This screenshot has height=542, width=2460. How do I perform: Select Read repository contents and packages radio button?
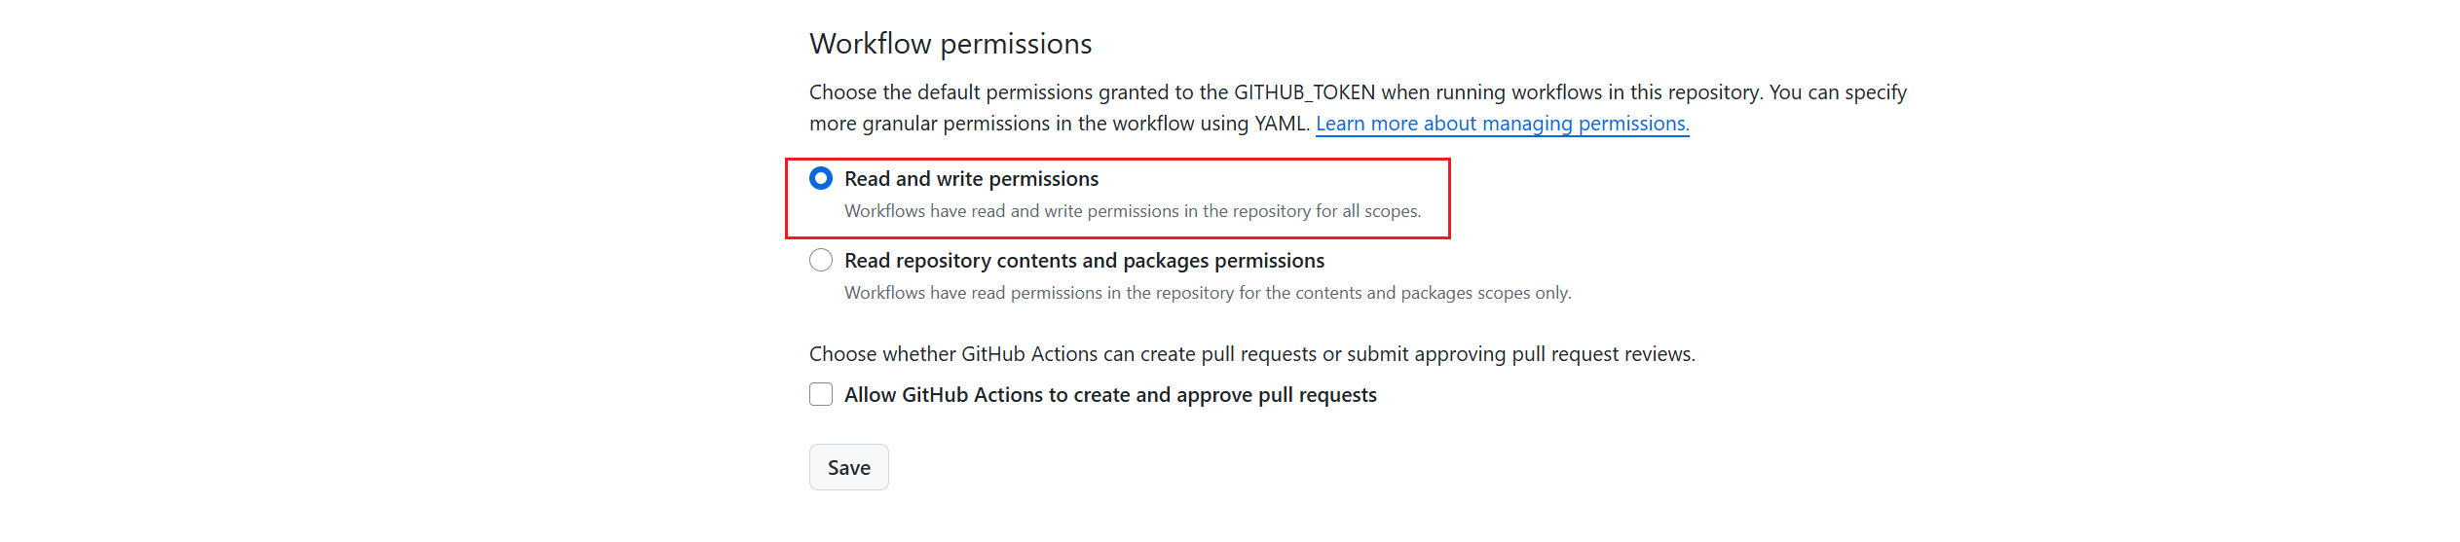[821, 260]
